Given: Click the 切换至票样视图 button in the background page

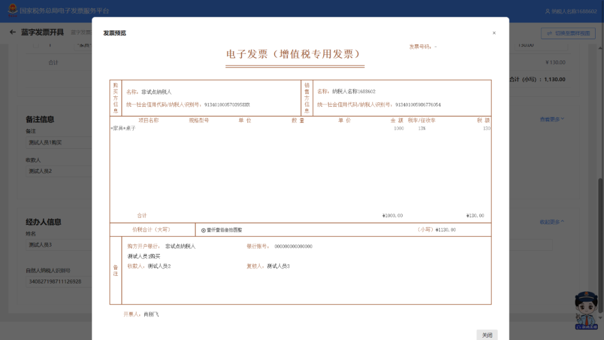Looking at the screenshot, I should (568, 34).
